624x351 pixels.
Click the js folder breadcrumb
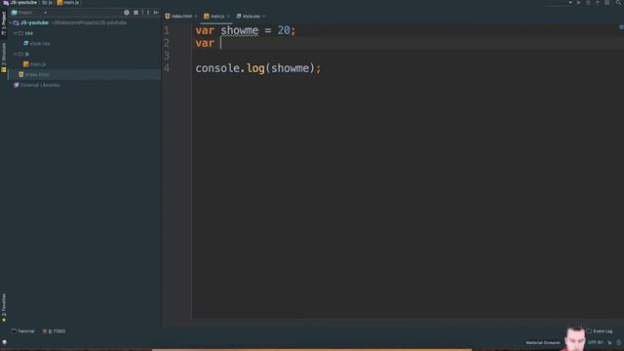[x=48, y=2]
